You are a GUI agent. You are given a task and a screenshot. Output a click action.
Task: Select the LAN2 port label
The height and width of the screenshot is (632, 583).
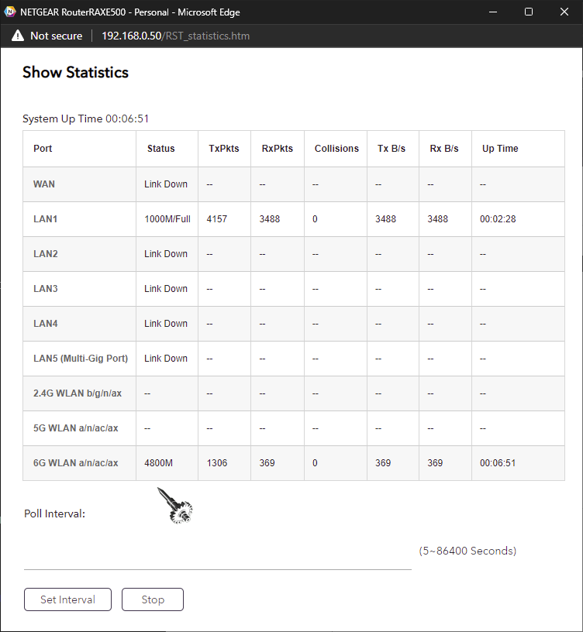46,254
